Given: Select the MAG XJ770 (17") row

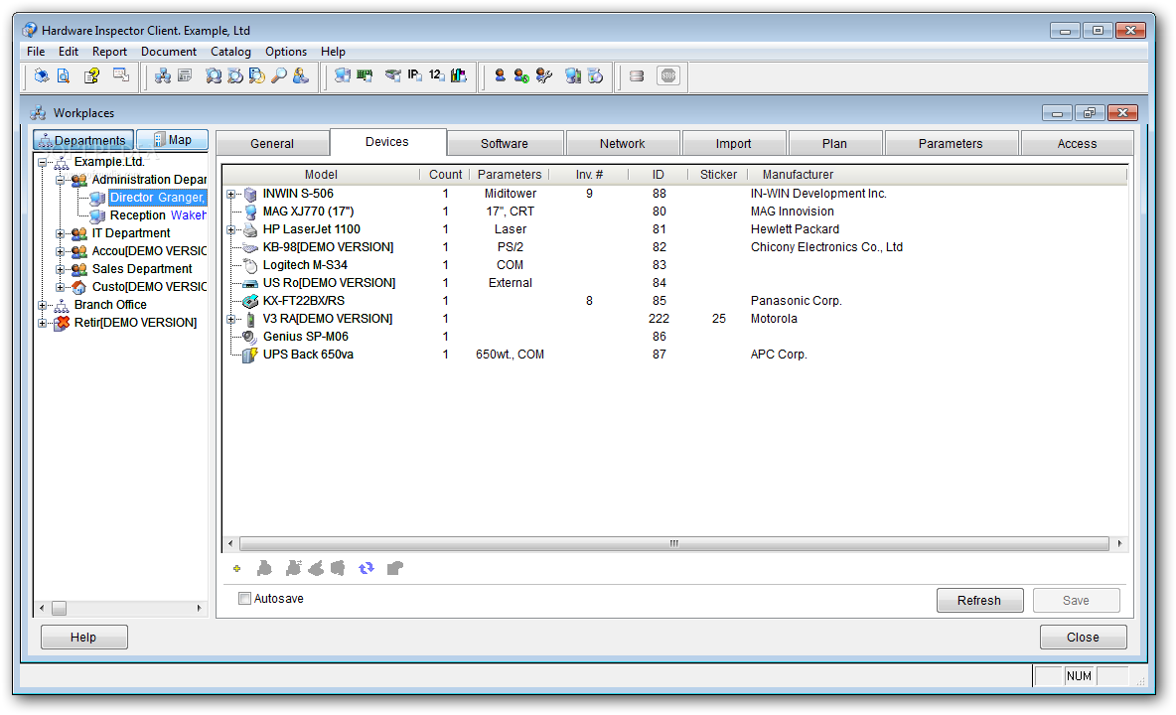Looking at the screenshot, I should click(x=308, y=213).
